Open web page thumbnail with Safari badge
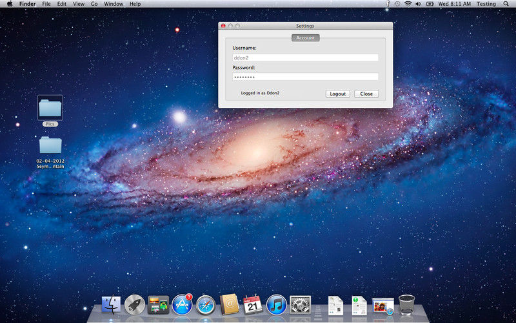This screenshot has width=516, height=323. point(383,306)
